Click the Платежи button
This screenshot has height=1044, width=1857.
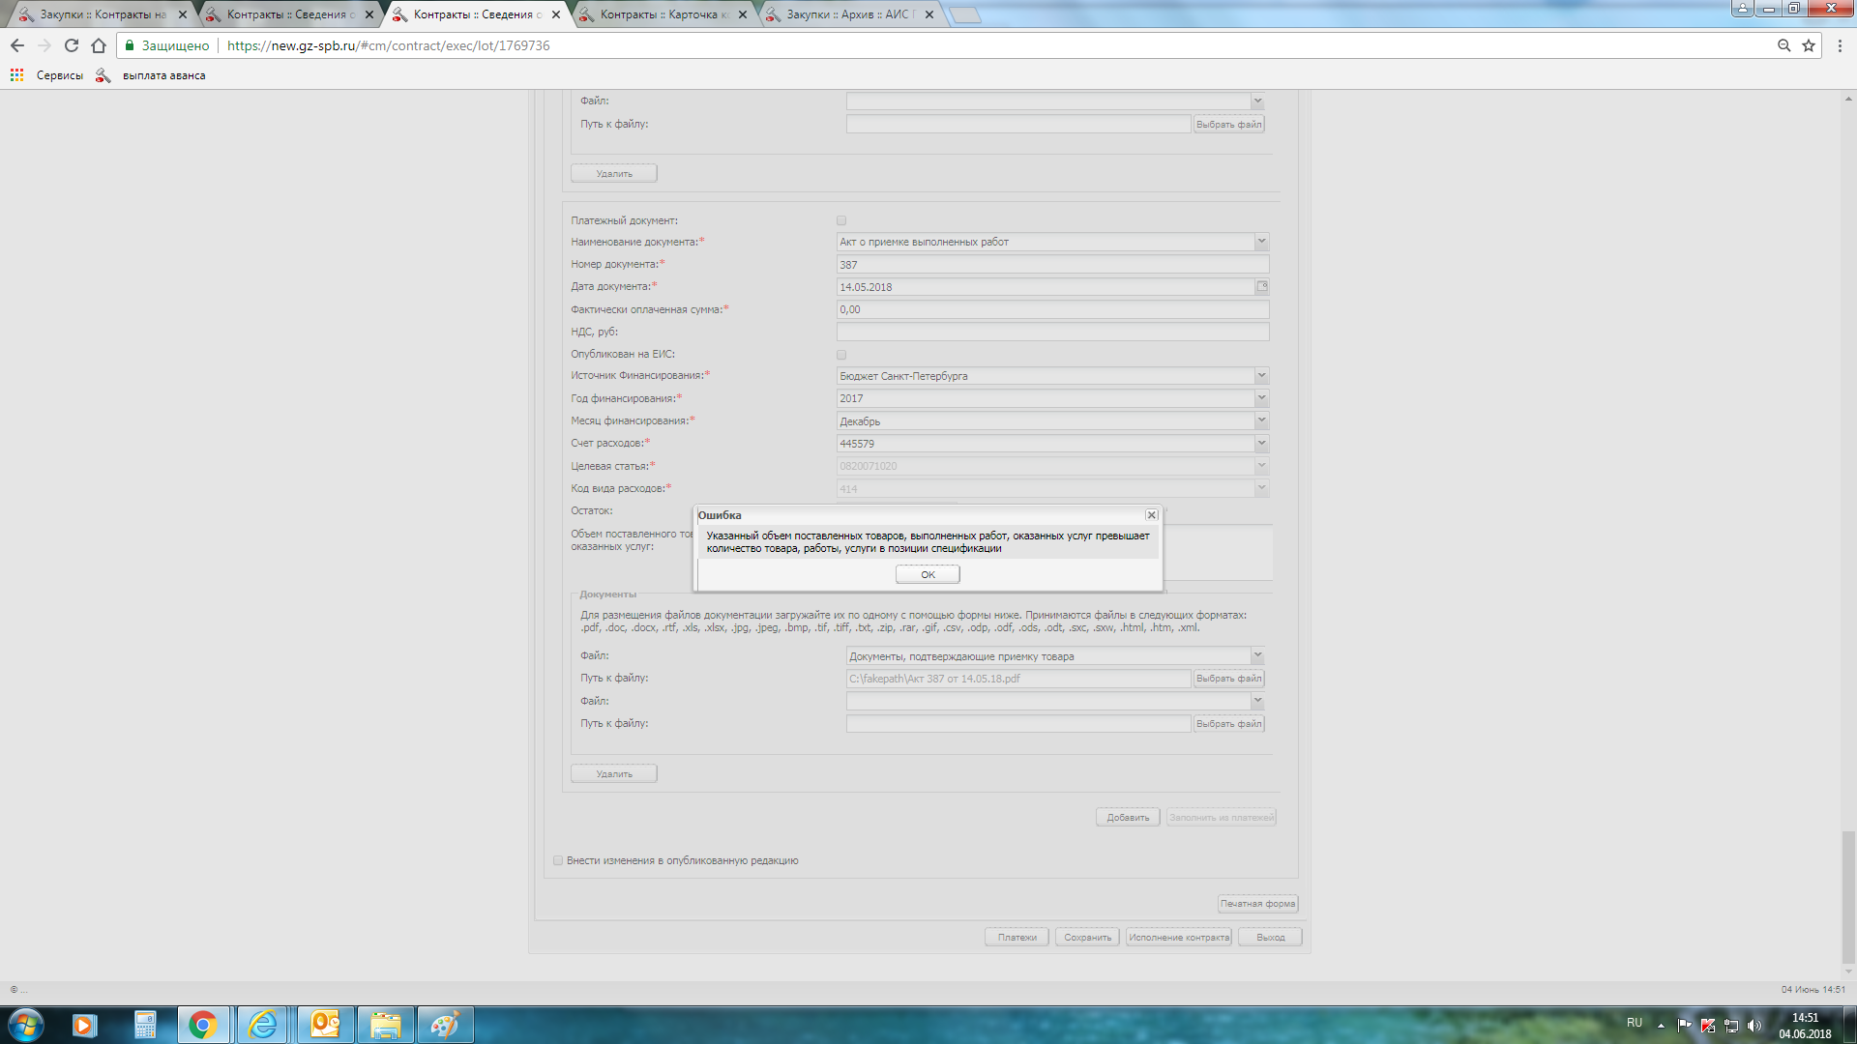(1017, 938)
